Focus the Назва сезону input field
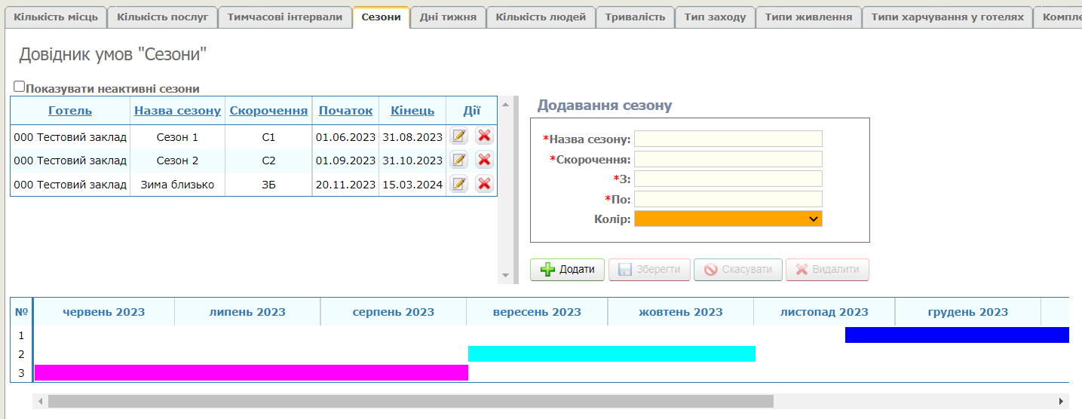Screen dimensions: 1082x419 tap(728, 139)
